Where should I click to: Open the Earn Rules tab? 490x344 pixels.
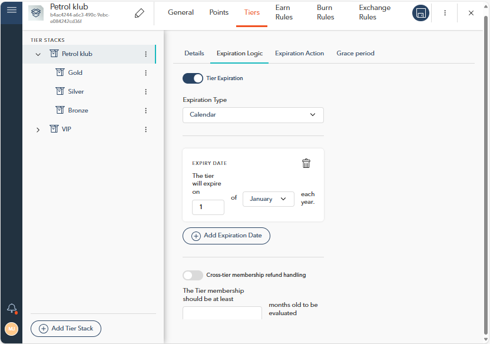pos(284,12)
